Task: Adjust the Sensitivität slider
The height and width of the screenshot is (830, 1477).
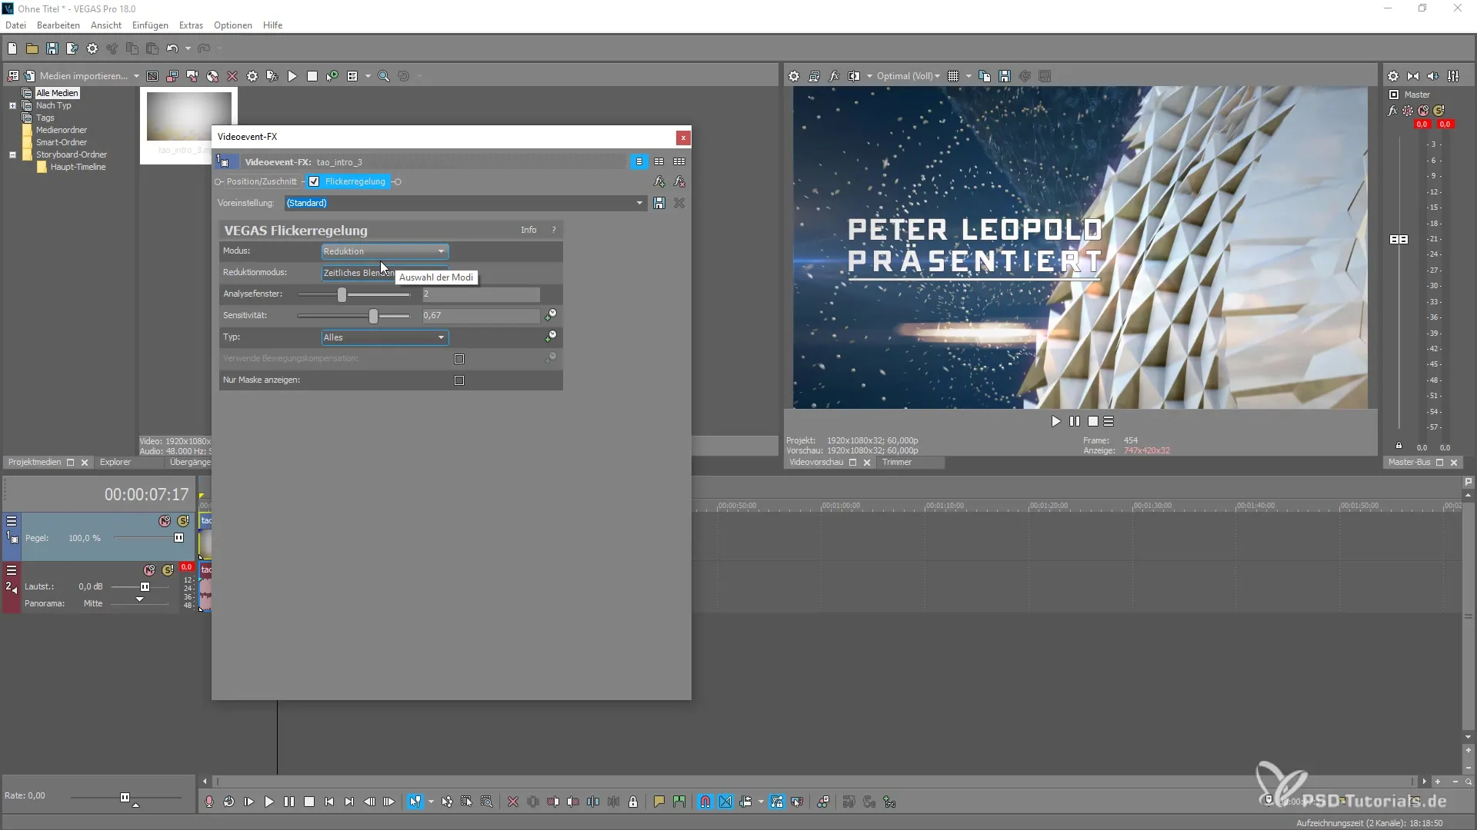Action: 374,316
